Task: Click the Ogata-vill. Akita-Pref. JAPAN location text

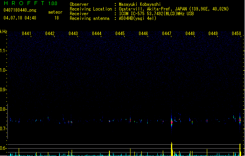Action: (x=174, y=9)
